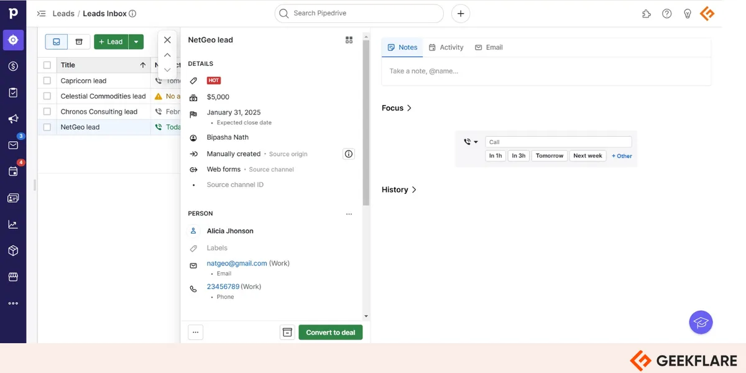Expand the Focus section
The image size is (746, 373).
coord(397,108)
